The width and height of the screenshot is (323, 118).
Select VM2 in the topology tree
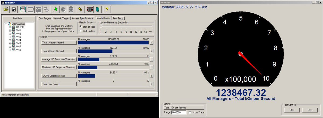18,34
